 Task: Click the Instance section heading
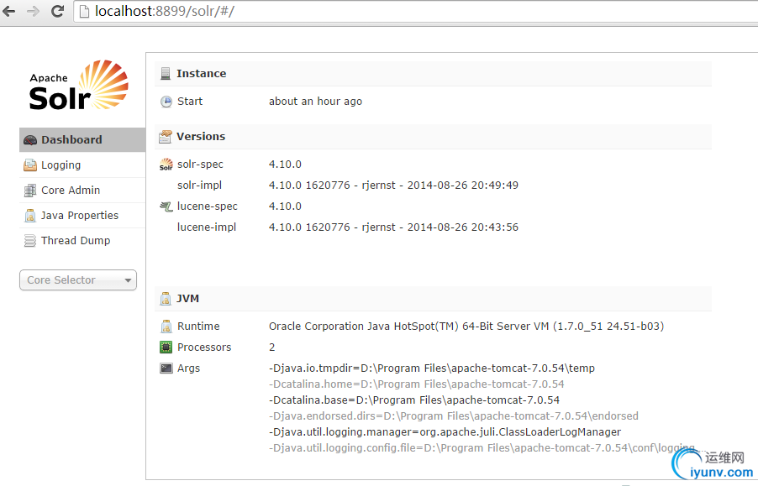tap(201, 73)
